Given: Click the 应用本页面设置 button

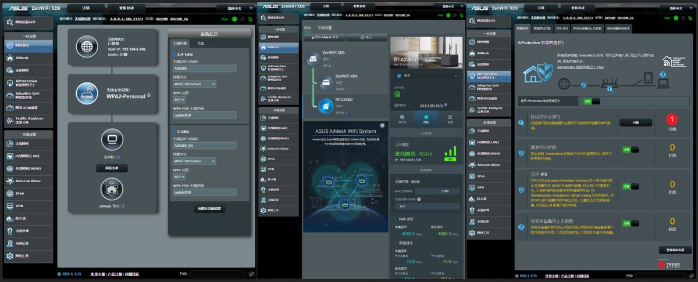Looking at the screenshot, I should coord(209,208).
